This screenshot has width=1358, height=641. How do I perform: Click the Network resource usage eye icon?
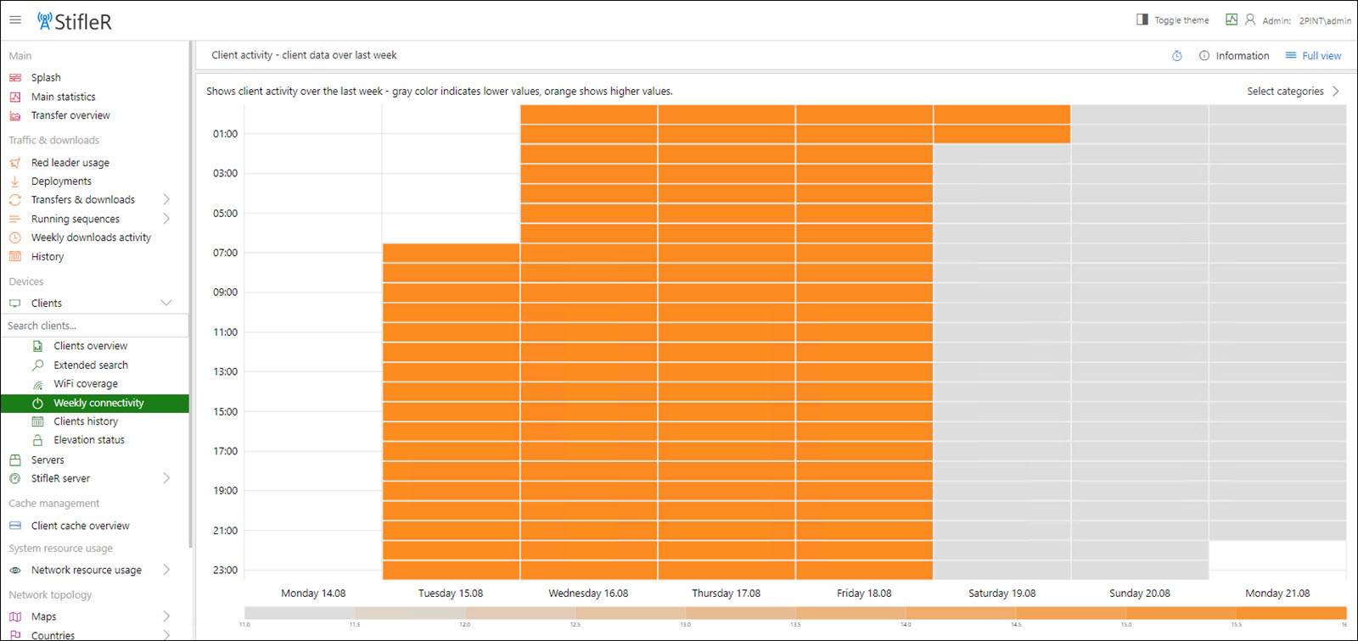click(14, 571)
